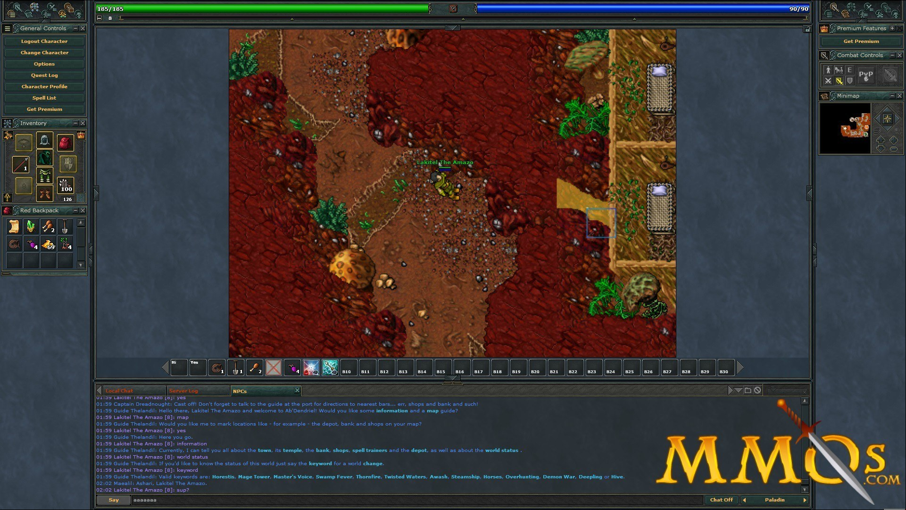Click the boots equipment slot
Image resolution: width=906 pixels, height=510 pixels.
[x=45, y=193]
